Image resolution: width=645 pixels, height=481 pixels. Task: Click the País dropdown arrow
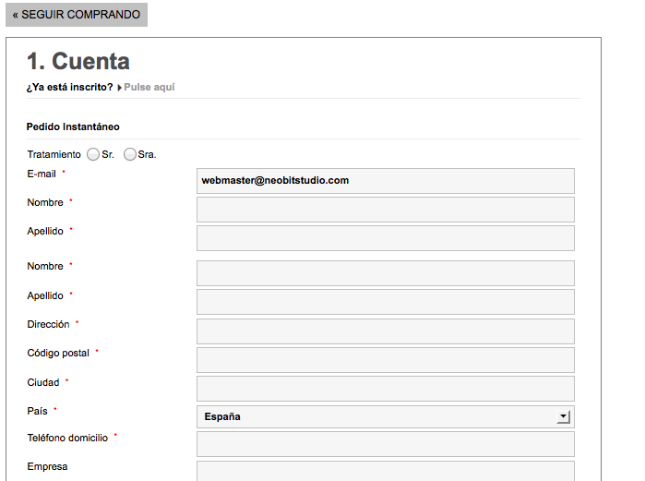(x=563, y=416)
